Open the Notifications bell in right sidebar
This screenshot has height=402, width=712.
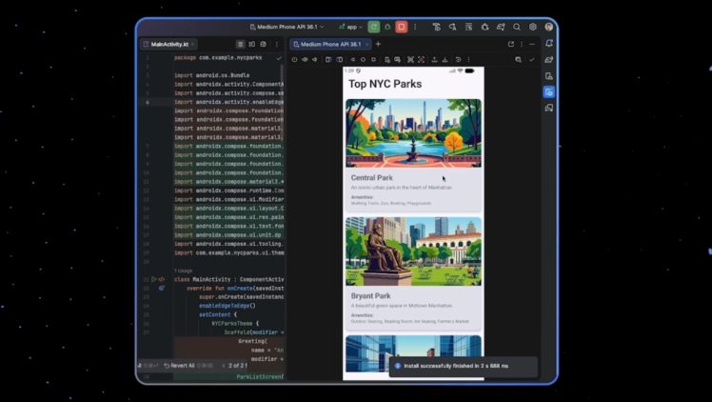[549, 44]
